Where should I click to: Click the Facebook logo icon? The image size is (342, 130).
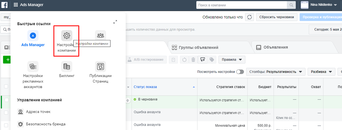[x=5, y=5]
